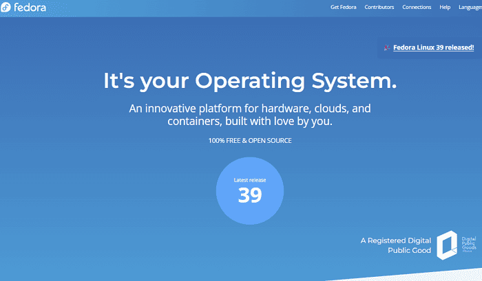The image size is (482, 281).
Task: Click the large '39' version number
Action: [x=250, y=196]
